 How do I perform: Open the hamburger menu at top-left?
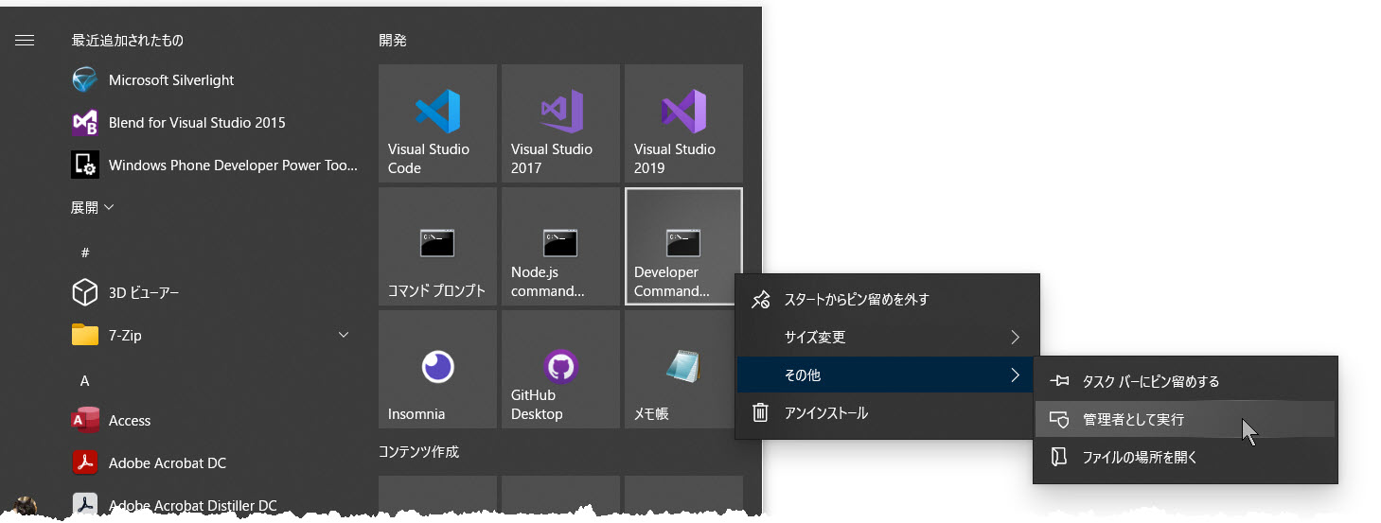[x=25, y=40]
